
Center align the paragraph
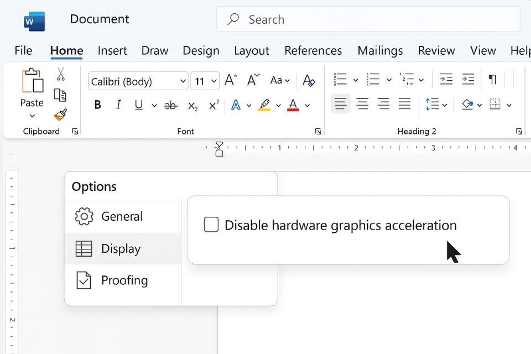click(362, 103)
